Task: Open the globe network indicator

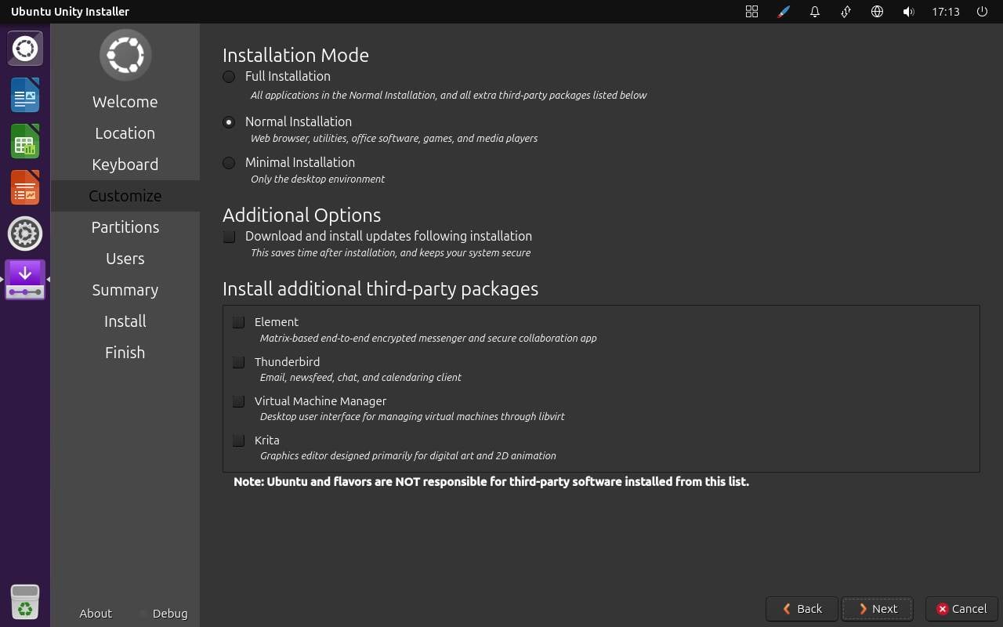Action: (878, 12)
